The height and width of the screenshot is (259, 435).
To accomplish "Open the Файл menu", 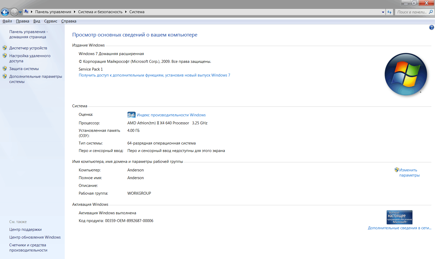I will click(x=7, y=21).
